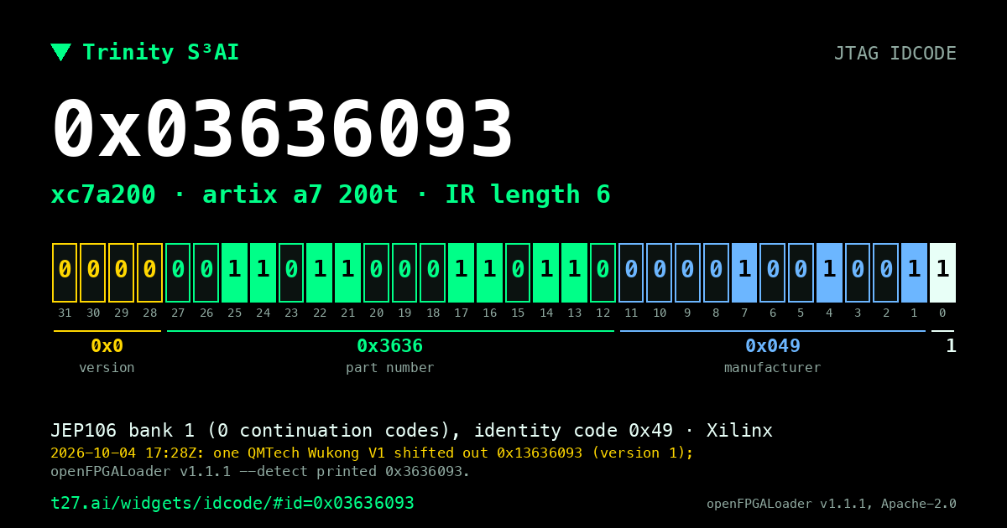Flip bit 17 in the part number
The width and height of the screenshot is (1007, 528).
pos(461,272)
